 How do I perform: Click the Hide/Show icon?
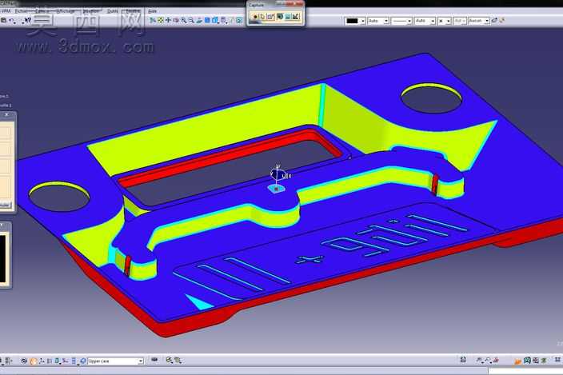click(x=232, y=21)
